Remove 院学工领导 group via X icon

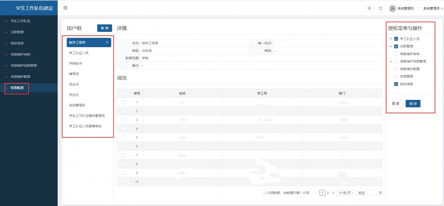tap(107, 42)
